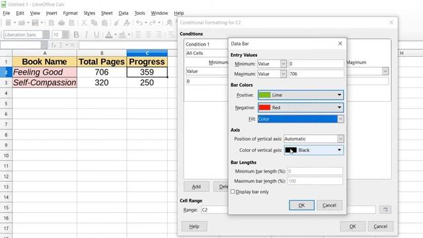
Task: Click the Save document toolbar icon
Action: point(35,23)
